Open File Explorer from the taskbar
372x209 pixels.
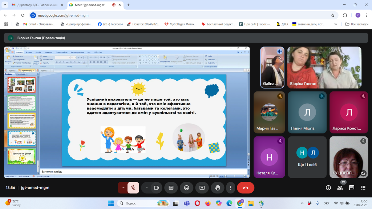point(251,203)
